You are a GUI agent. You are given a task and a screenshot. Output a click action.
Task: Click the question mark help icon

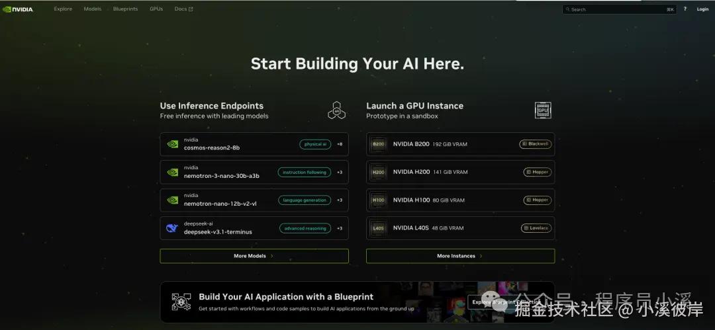[685, 9]
